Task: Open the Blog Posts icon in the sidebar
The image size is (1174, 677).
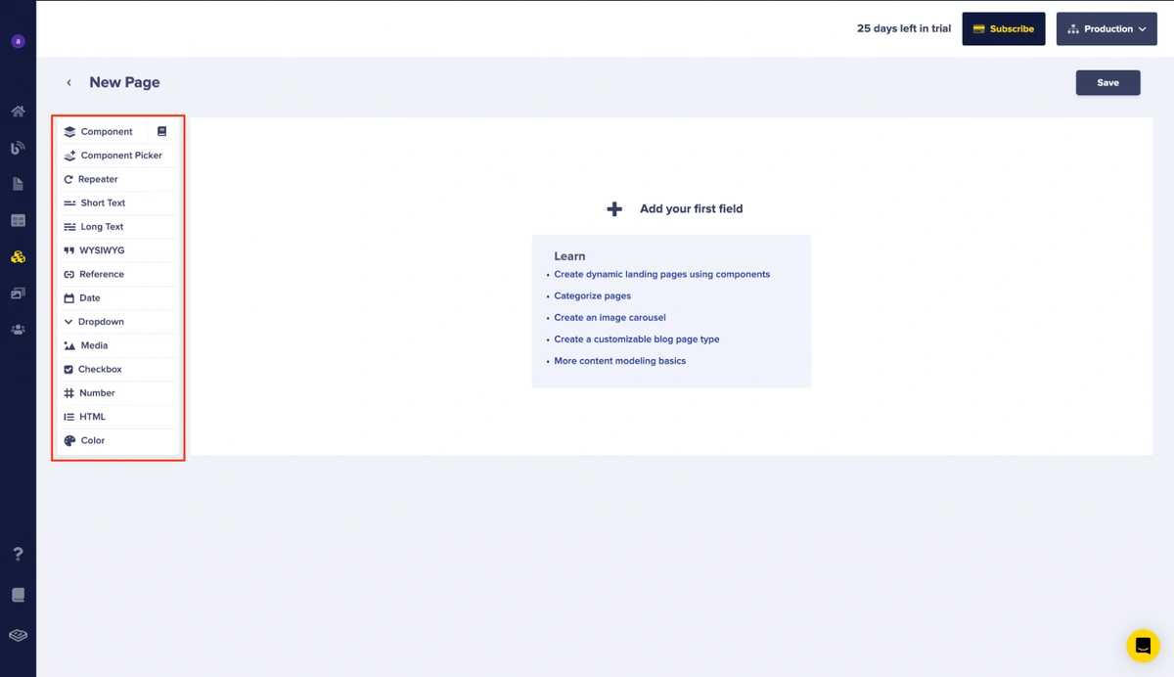Action: click(x=18, y=148)
